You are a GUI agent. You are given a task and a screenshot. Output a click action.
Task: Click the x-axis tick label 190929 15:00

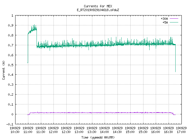click(x=130, y=130)
